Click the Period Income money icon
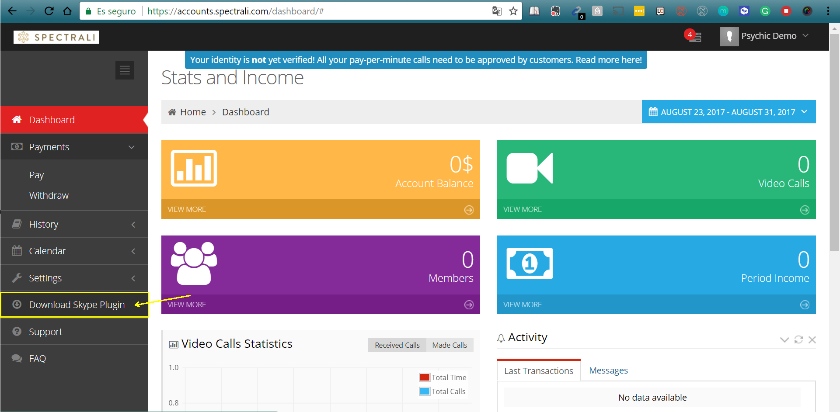840x412 pixels. pos(530,263)
